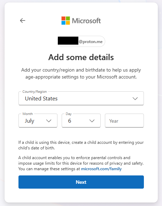
Task: Open the Month dropdown showing July
Action: 38,121
